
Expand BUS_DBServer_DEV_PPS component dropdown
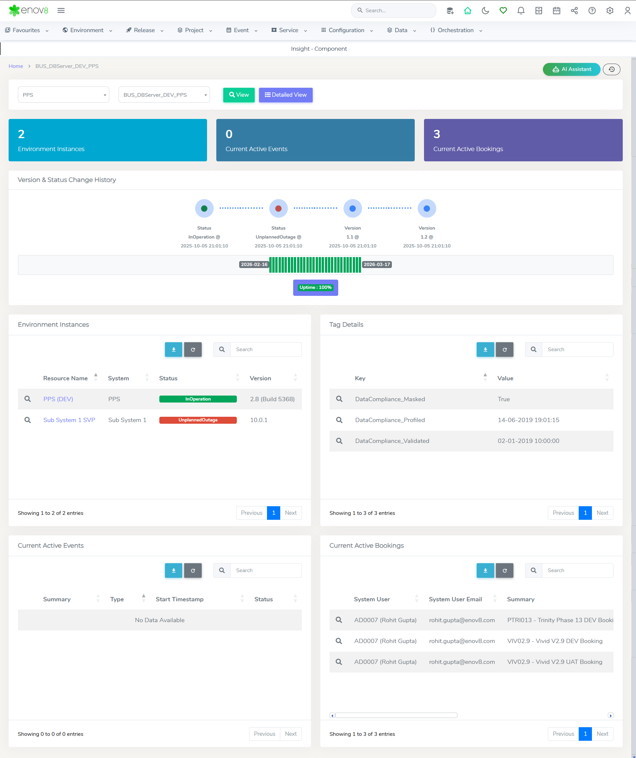(x=164, y=95)
